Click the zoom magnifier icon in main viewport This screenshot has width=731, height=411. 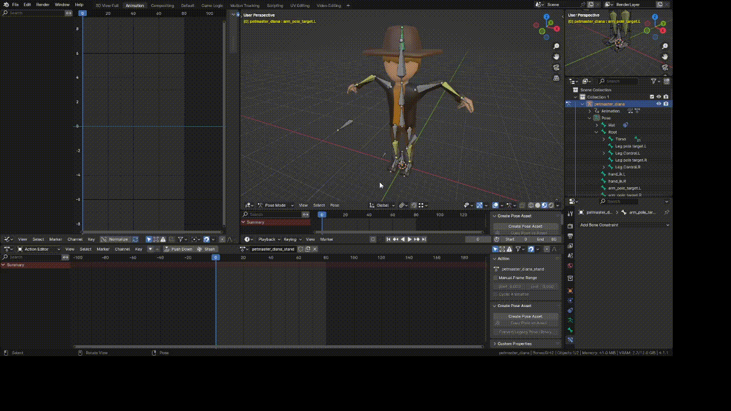(556, 46)
